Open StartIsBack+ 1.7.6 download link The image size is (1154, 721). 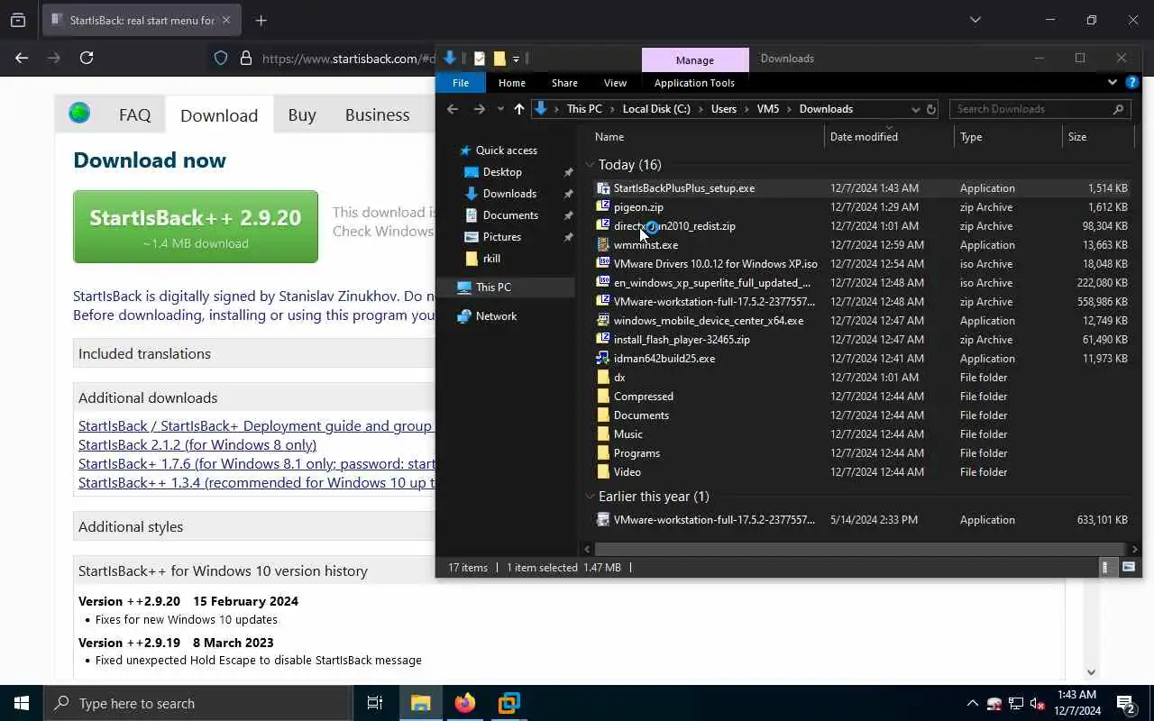coord(257,464)
